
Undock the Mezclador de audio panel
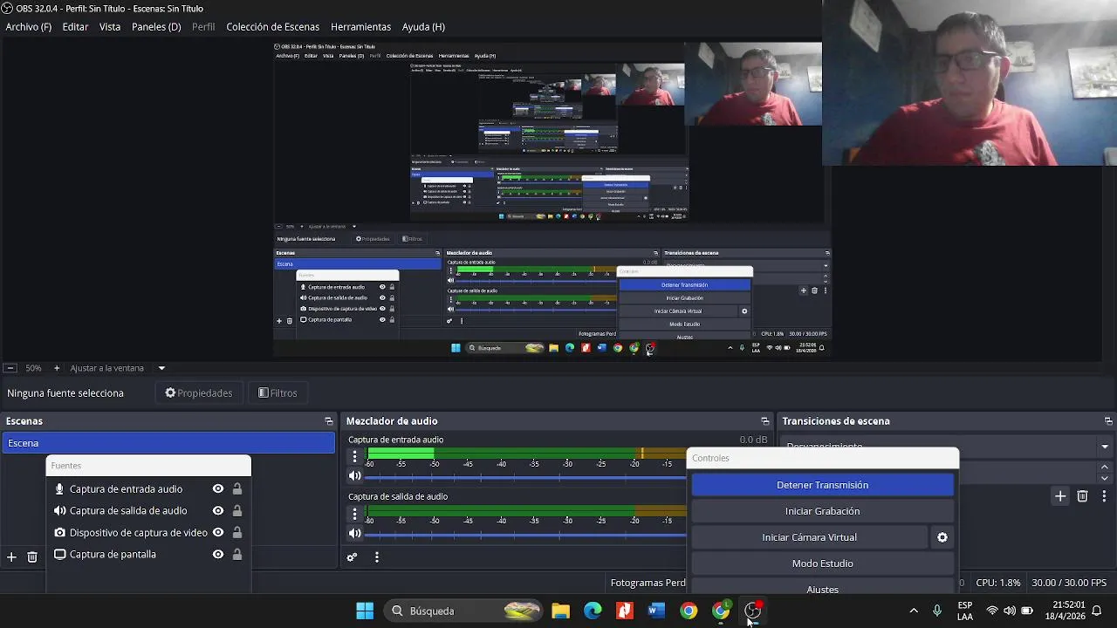click(x=765, y=421)
